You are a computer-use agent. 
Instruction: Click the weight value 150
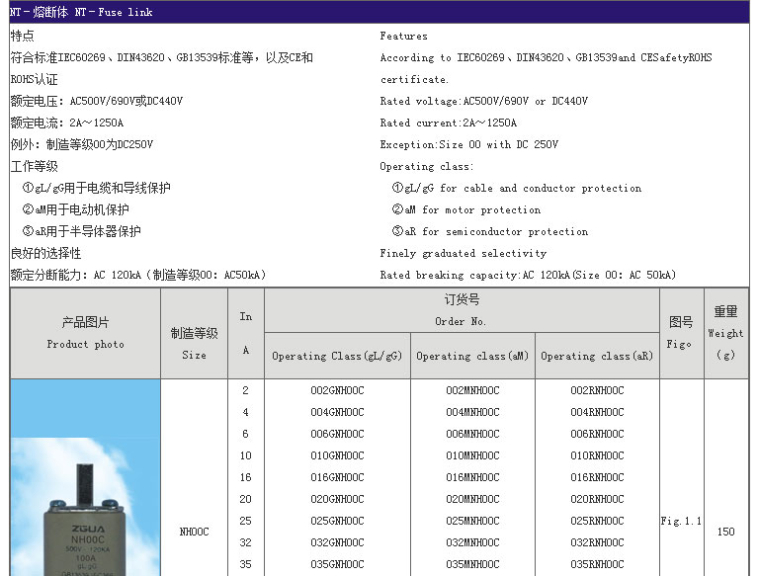click(x=725, y=532)
